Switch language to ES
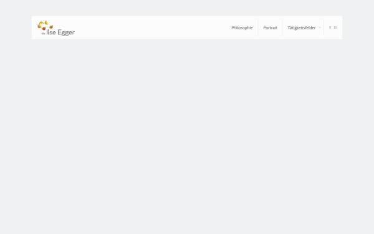Image resolution: width=374 pixels, height=234 pixels. 335,27
